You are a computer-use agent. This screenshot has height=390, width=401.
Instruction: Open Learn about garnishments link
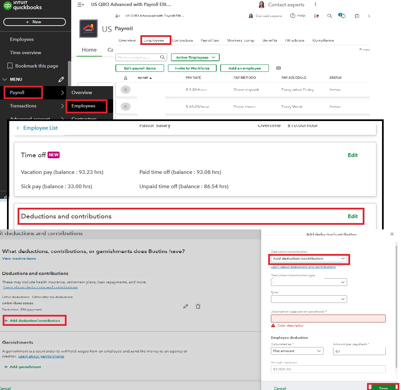pos(41,356)
